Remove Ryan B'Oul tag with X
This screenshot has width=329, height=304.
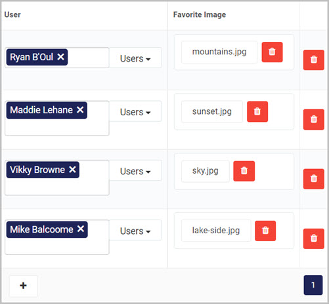[x=60, y=57]
